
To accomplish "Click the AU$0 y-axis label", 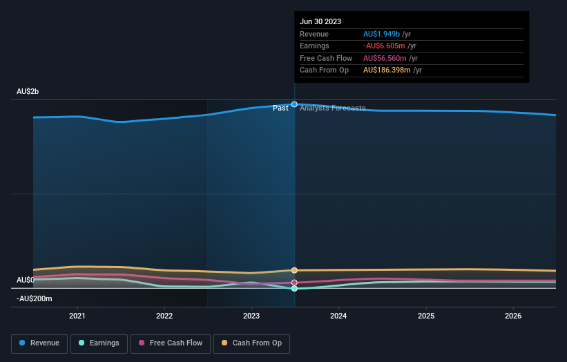I will pyautogui.click(x=26, y=280).
